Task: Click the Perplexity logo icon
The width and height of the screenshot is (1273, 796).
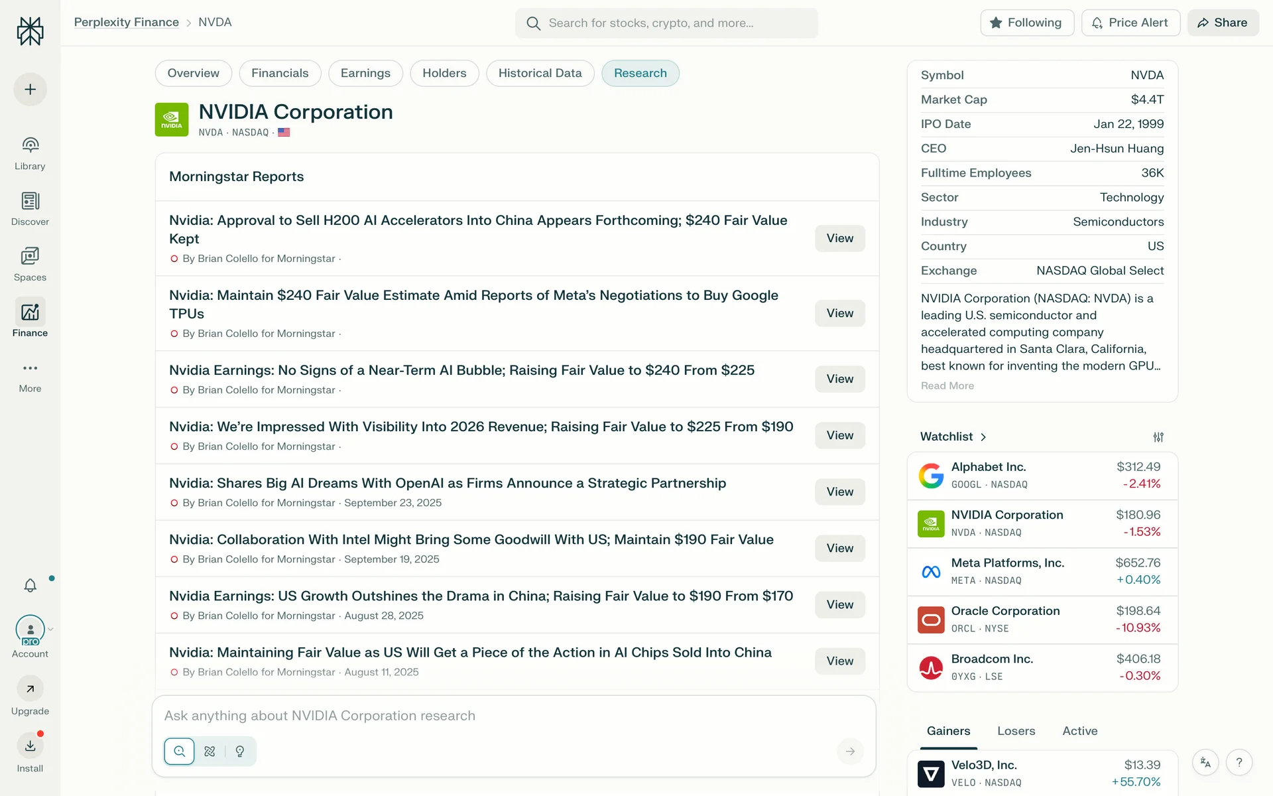Action: pyautogui.click(x=30, y=31)
